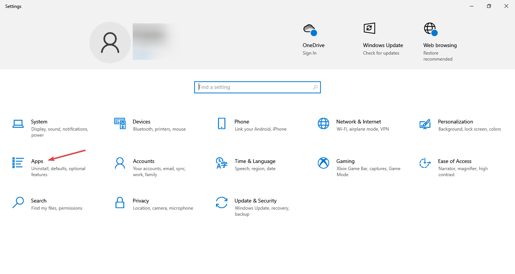This screenshot has width=515, height=274.
Task: Select Restore recommended under Web browsing
Action: point(438,56)
